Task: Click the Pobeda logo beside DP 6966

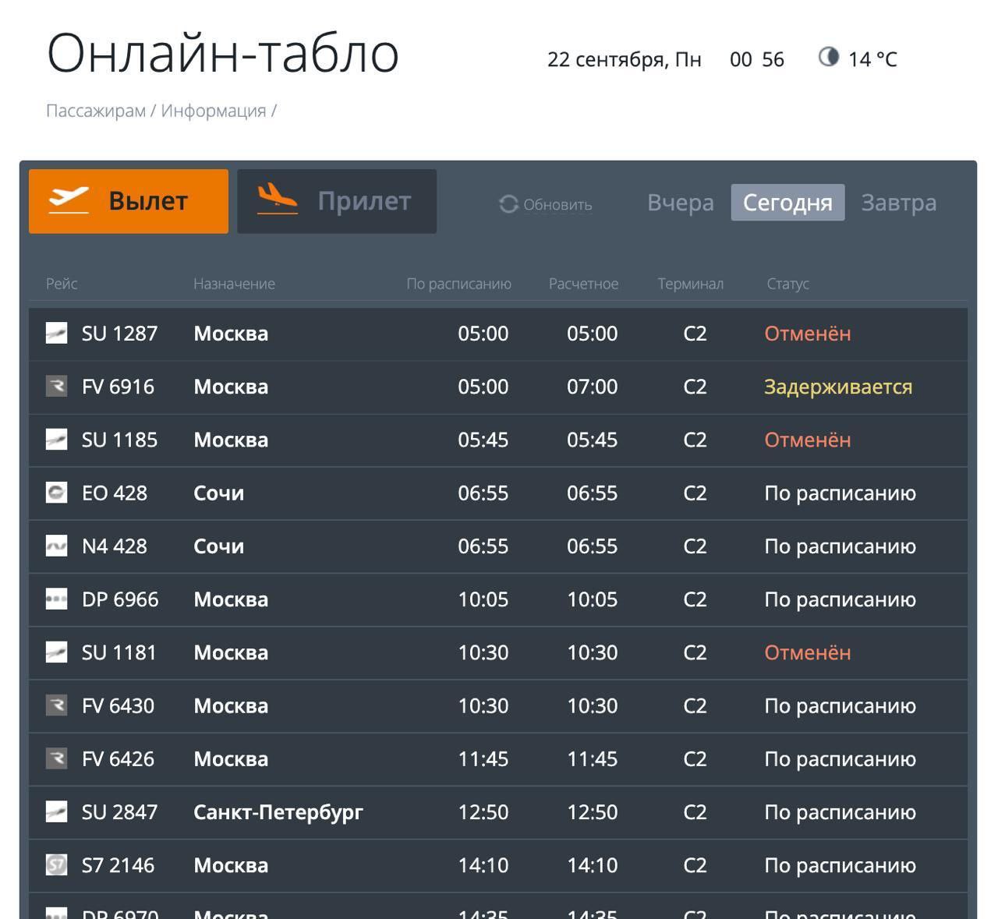Action: pyautogui.click(x=56, y=599)
